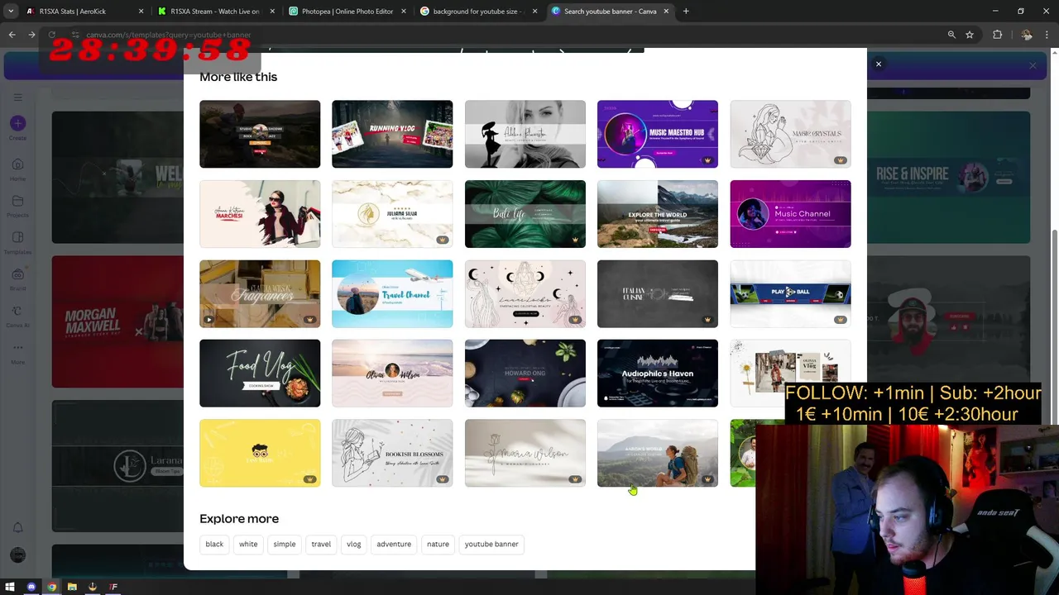Select the travel tag under Explore more
1059x595 pixels.
[x=321, y=544]
